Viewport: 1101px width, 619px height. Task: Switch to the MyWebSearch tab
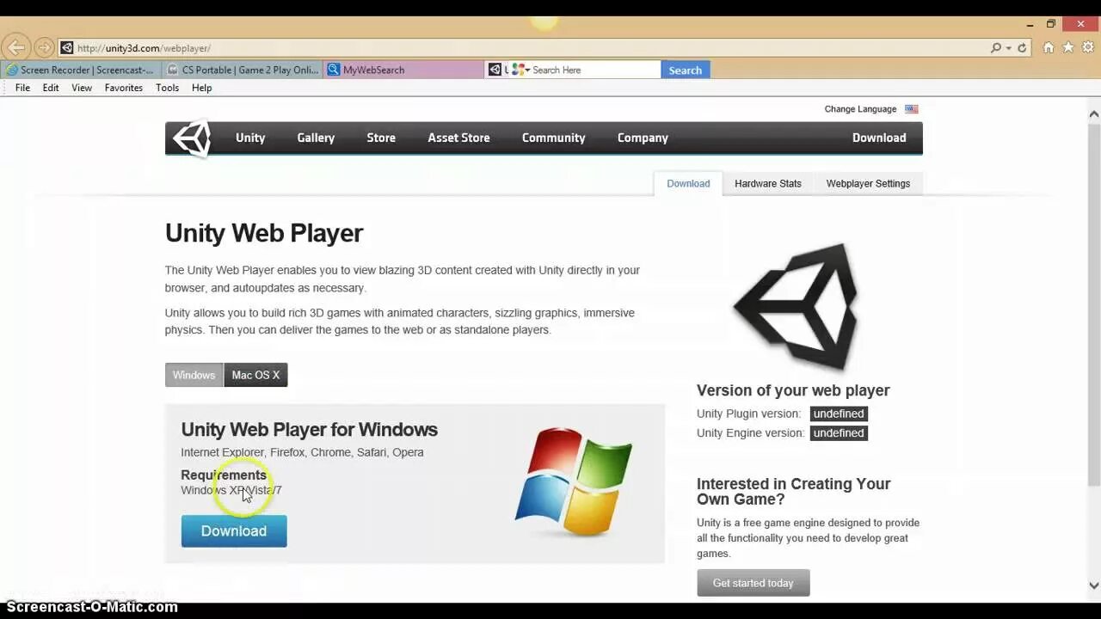pos(404,70)
